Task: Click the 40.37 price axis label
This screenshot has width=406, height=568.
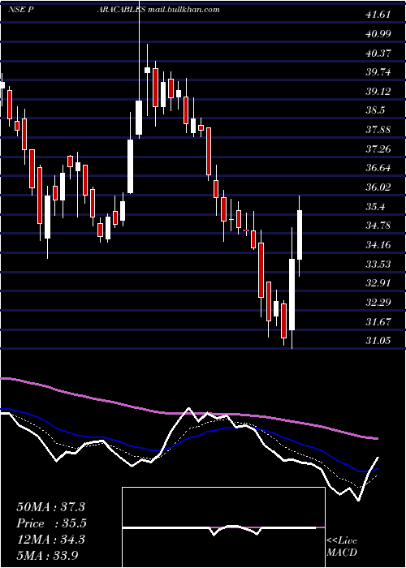Action: click(x=378, y=54)
